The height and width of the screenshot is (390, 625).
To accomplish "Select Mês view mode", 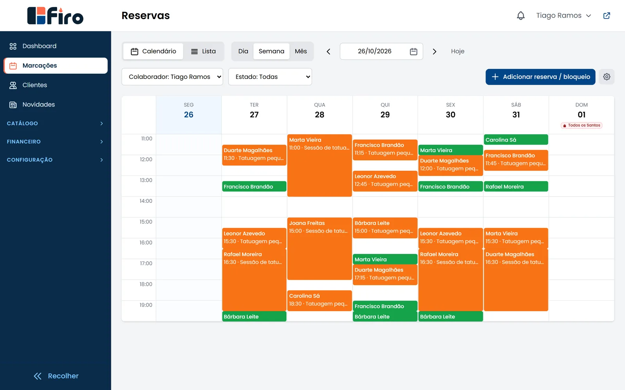I will pyautogui.click(x=301, y=51).
